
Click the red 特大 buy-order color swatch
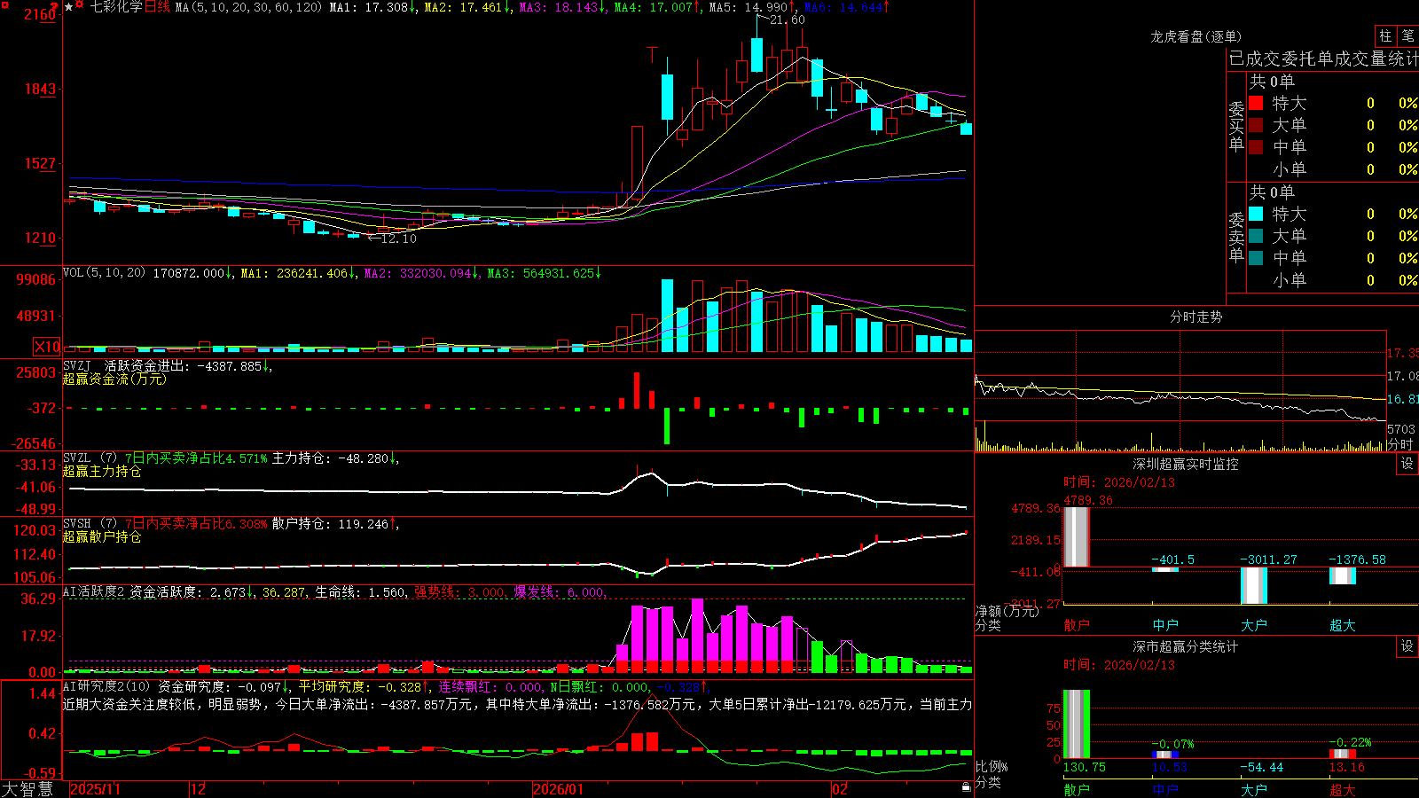1256,103
